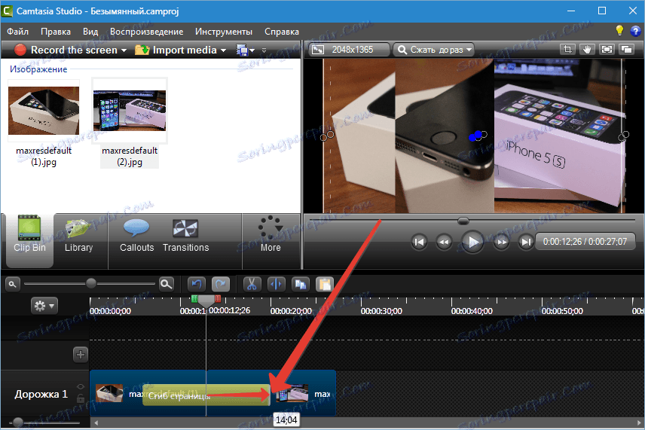Toggle visibility eye for Дорожка 1
645x430 pixels.
coord(81,387)
